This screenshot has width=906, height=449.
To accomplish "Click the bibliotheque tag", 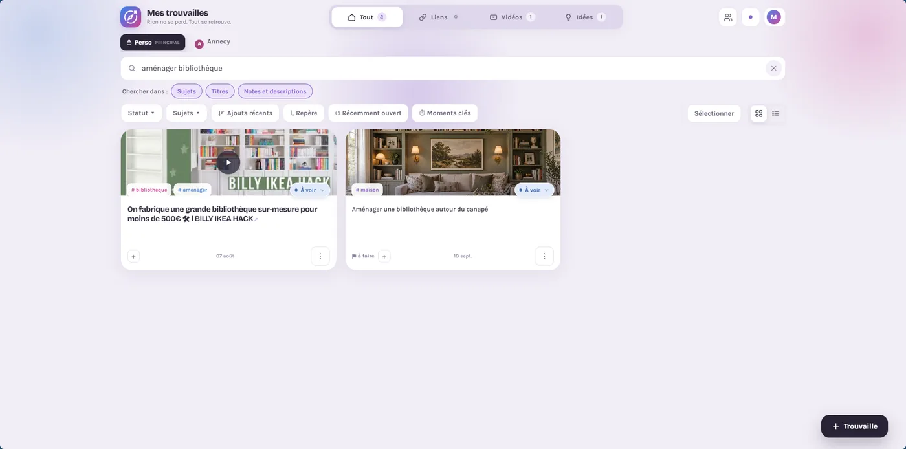I will (149, 190).
